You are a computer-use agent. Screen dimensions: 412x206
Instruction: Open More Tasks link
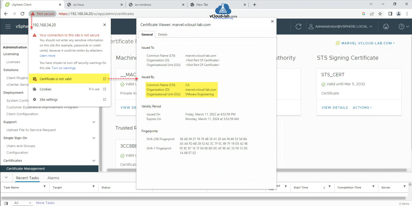pos(45,203)
